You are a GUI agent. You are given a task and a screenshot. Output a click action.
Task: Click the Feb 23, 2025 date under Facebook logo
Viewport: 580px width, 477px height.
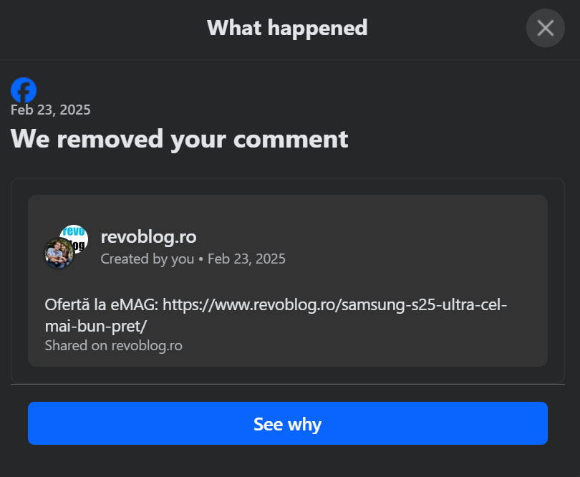coord(51,110)
